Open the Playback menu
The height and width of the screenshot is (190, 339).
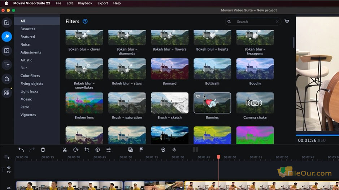(85, 3)
